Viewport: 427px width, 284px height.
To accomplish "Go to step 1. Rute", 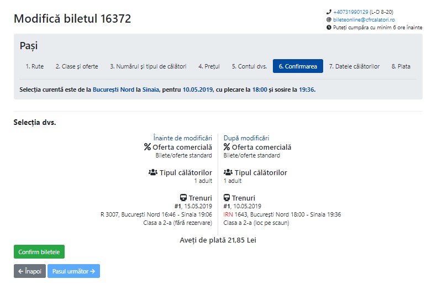I will (x=35, y=66).
